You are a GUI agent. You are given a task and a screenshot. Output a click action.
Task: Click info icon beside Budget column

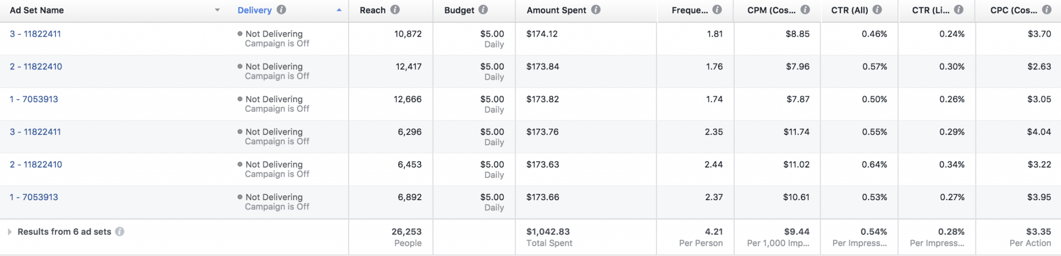tap(483, 10)
